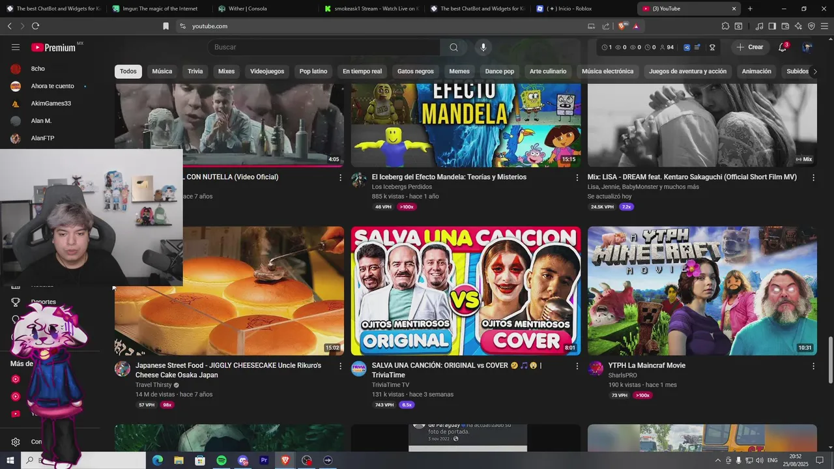Play the jiggly cheesecake thumbnail
The width and height of the screenshot is (834, 469).
263,291
